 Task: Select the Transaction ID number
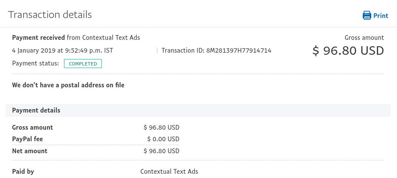coord(239,50)
